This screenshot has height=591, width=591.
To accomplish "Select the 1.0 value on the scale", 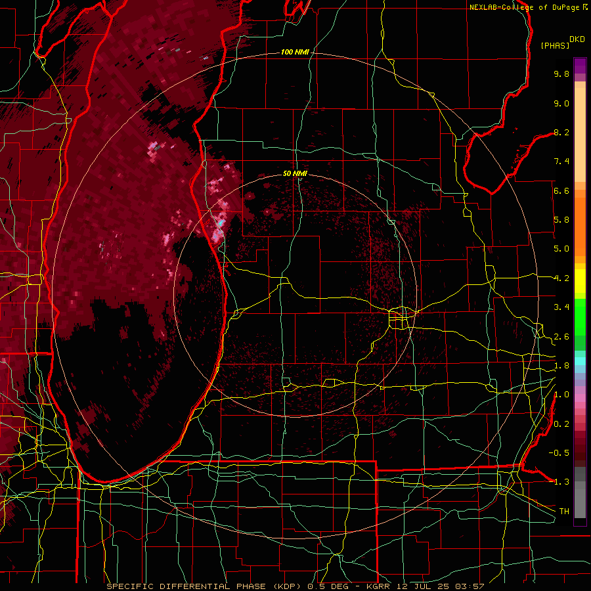I will pos(561,395).
